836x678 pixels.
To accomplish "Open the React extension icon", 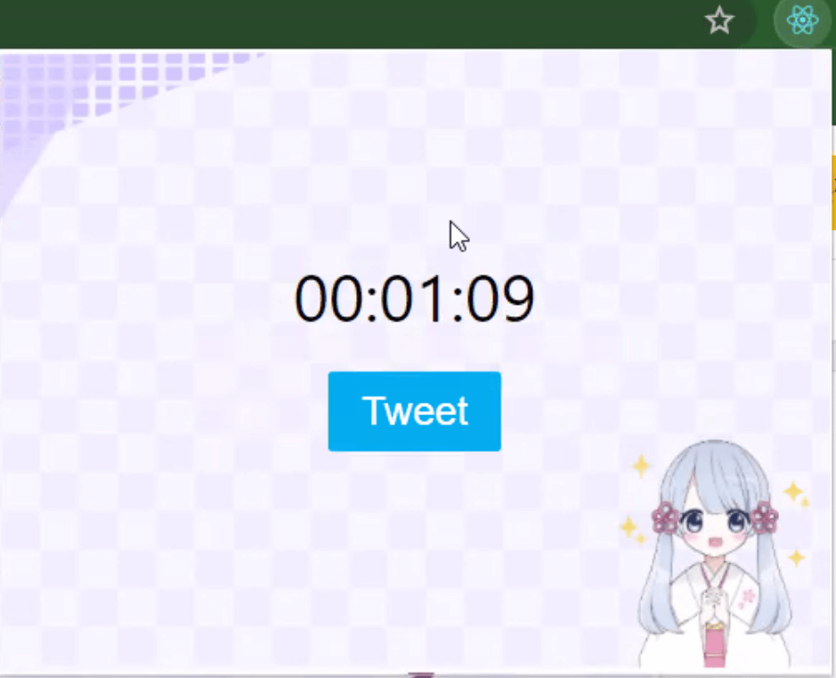I will coord(802,20).
